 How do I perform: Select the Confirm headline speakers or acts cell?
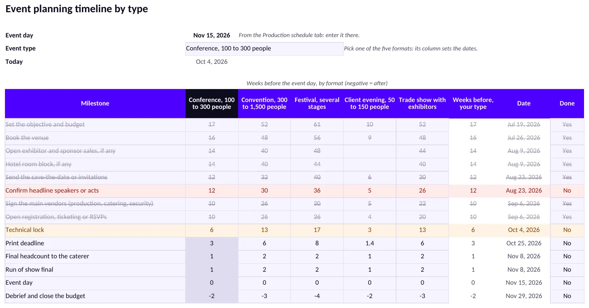click(x=95, y=191)
